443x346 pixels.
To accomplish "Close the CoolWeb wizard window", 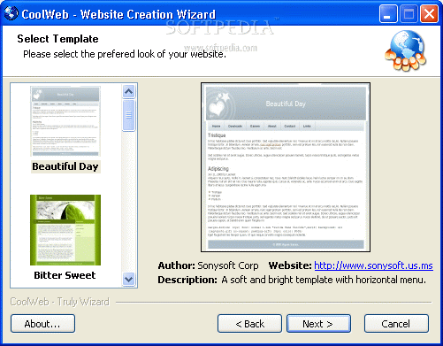I will (x=429, y=14).
